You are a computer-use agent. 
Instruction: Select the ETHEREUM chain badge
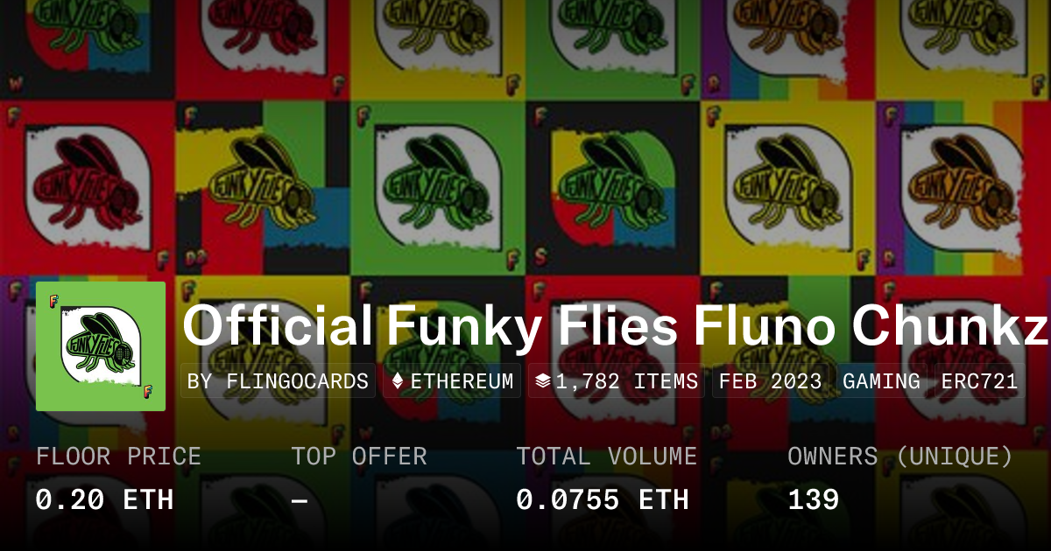click(x=452, y=381)
